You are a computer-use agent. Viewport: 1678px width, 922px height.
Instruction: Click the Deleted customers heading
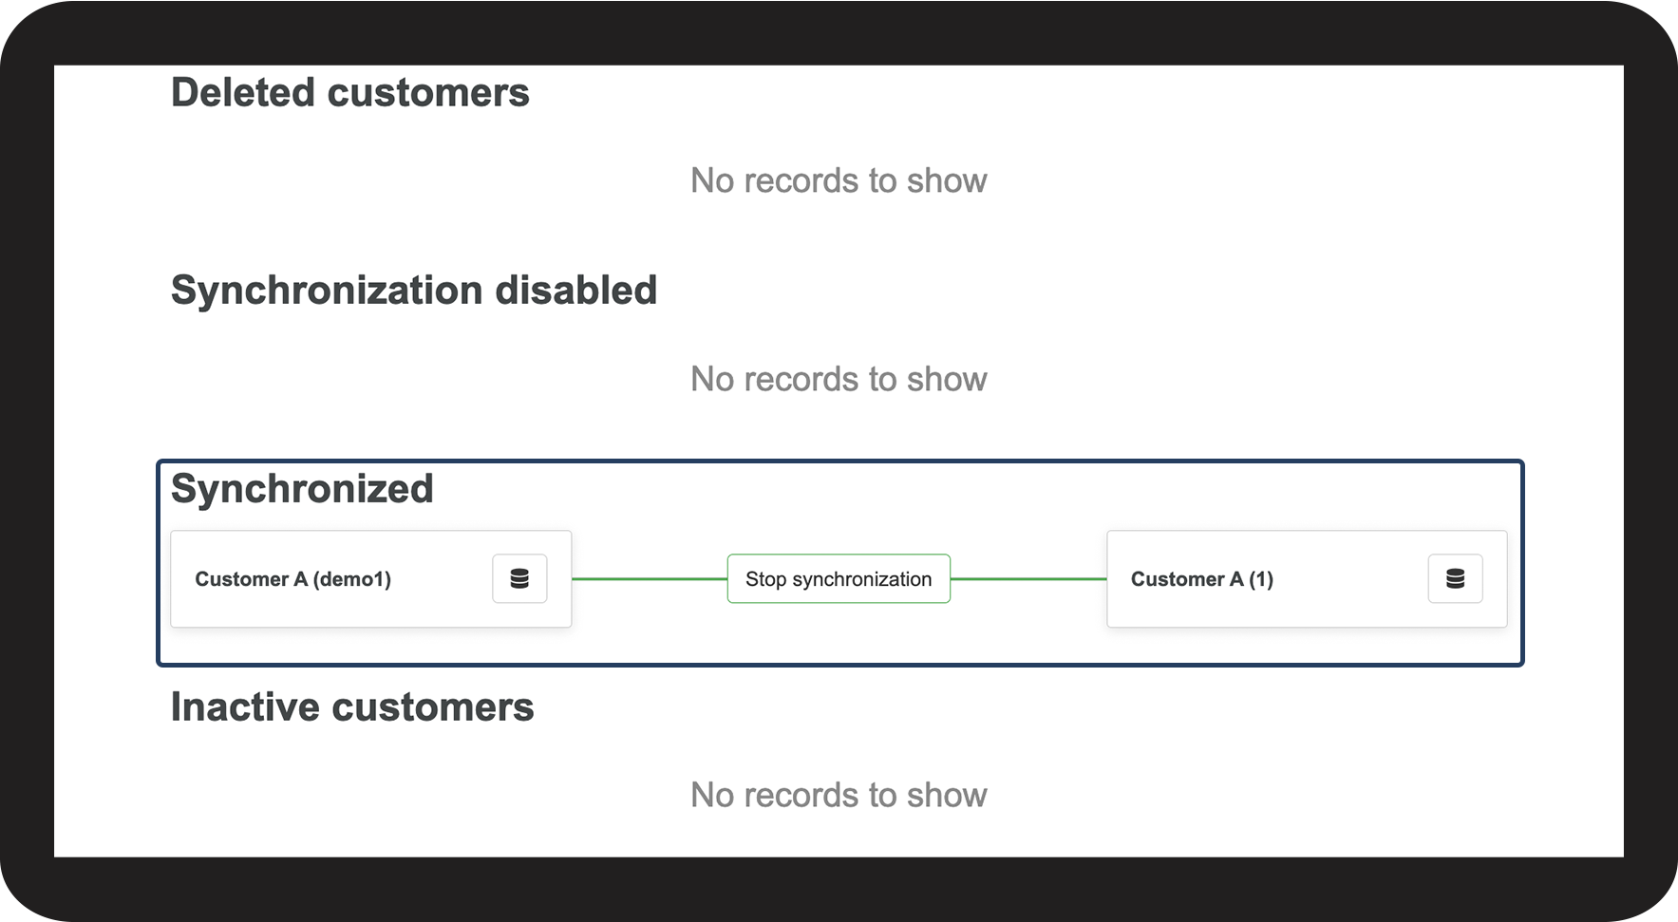(349, 93)
